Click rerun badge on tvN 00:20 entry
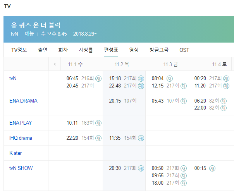 (226, 79)
